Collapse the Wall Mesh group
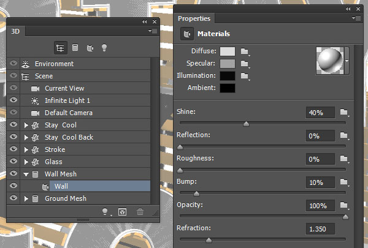Screen dimensions: 368x248 click(x=26, y=175)
